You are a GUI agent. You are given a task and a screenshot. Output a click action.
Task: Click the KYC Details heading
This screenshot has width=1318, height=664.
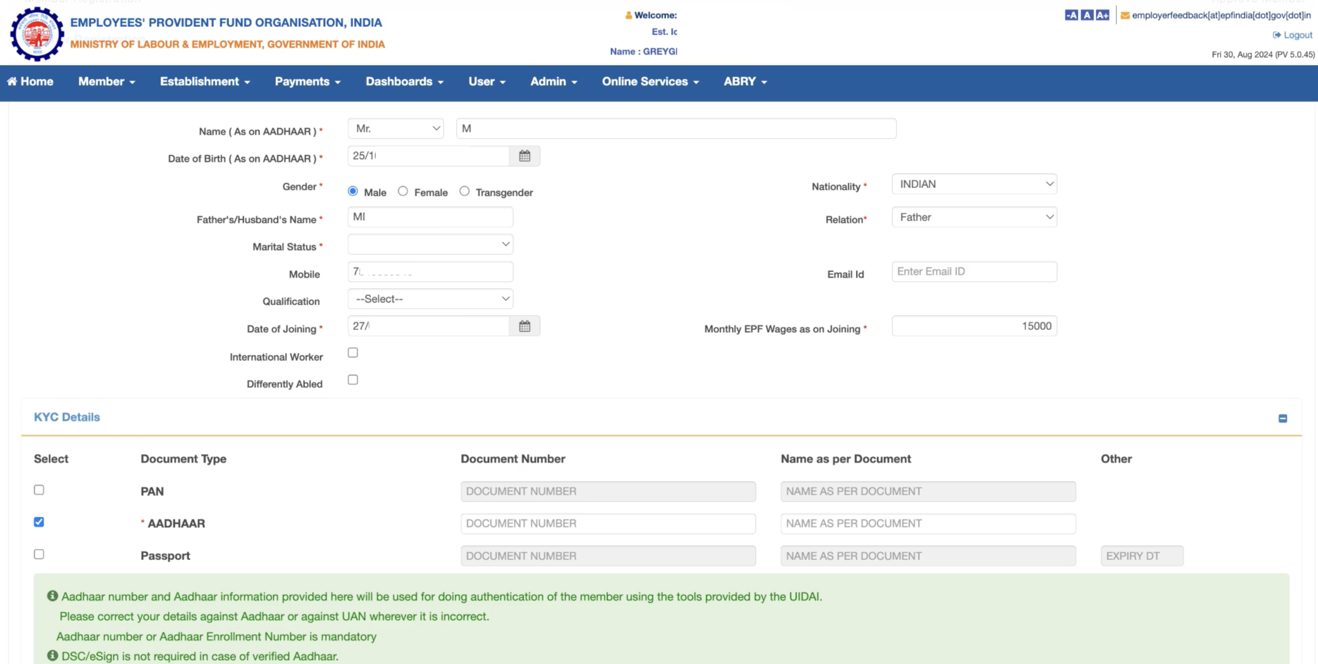pyautogui.click(x=67, y=417)
